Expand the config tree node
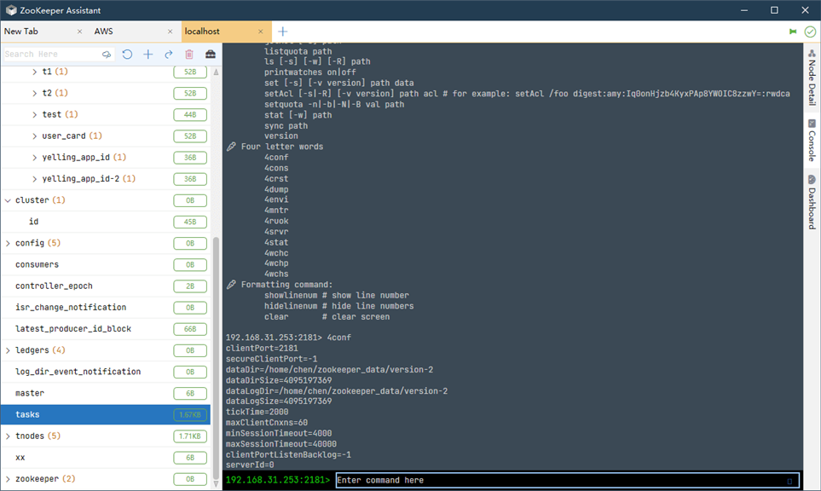Viewport: 821px width, 491px height. [x=8, y=244]
